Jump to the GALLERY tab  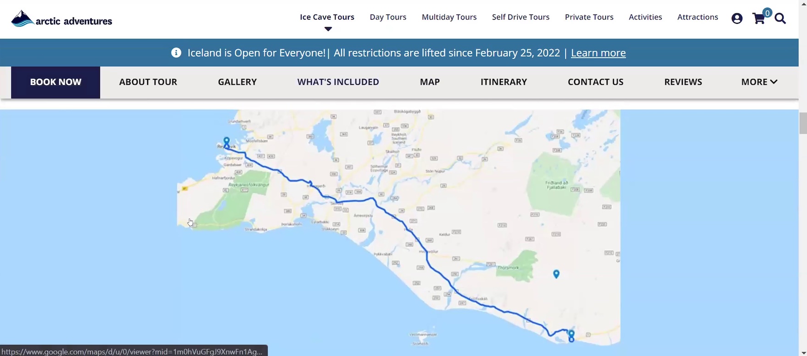point(237,82)
